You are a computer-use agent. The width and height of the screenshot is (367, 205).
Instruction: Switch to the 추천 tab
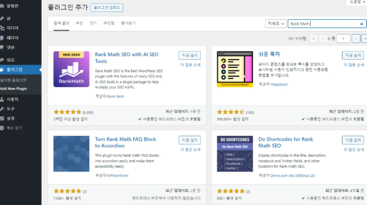click(79, 23)
